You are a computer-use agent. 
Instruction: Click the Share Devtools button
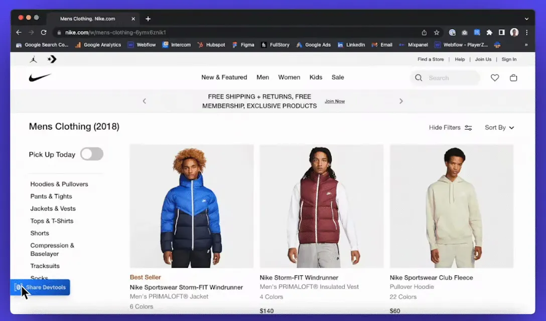pyautogui.click(x=40, y=287)
